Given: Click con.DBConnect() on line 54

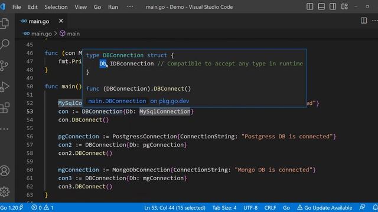Looking at the screenshot, I should pos(83,120).
